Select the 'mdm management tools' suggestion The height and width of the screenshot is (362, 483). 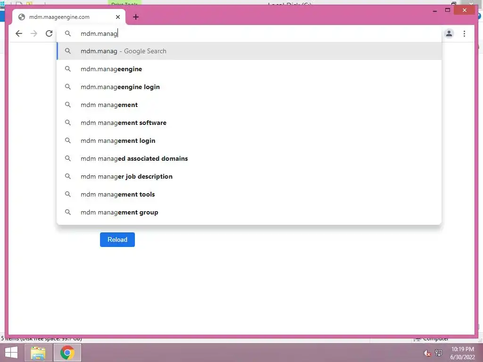coord(249,194)
